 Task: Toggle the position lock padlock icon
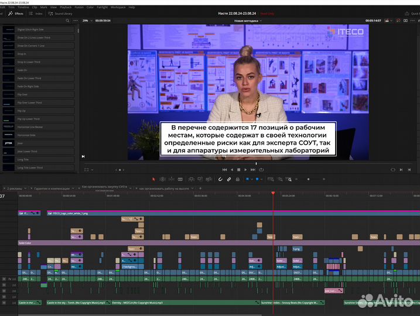tap(237, 179)
